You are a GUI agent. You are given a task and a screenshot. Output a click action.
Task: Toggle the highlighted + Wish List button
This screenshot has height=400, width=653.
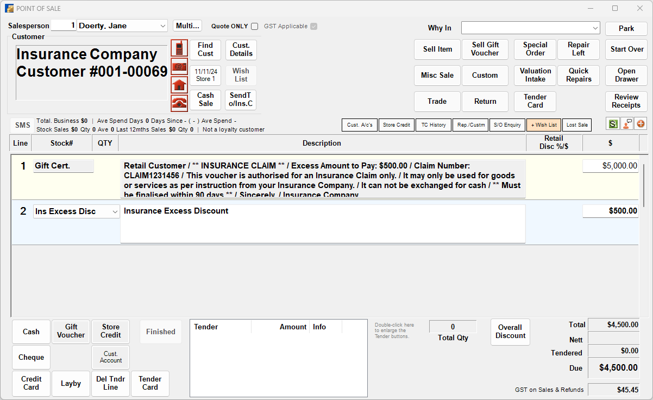pos(543,124)
